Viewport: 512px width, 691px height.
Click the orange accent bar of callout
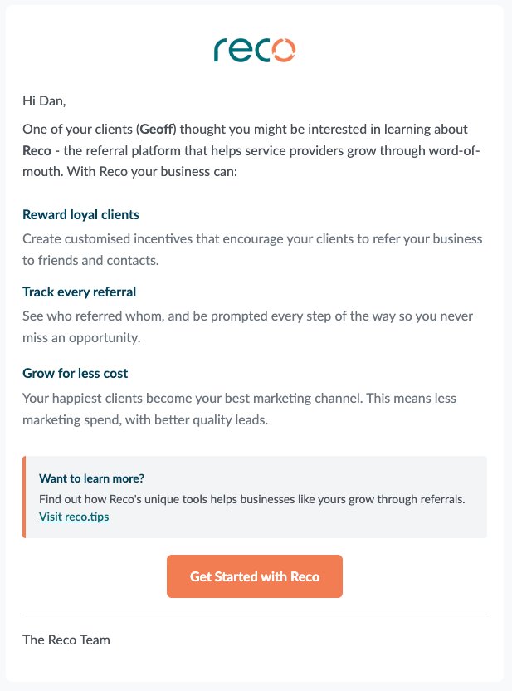tap(24, 497)
